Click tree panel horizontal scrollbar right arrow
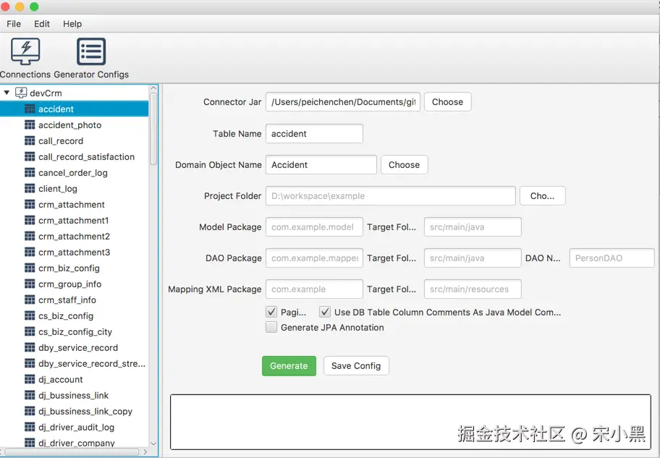660x458 pixels. pos(145,451)
